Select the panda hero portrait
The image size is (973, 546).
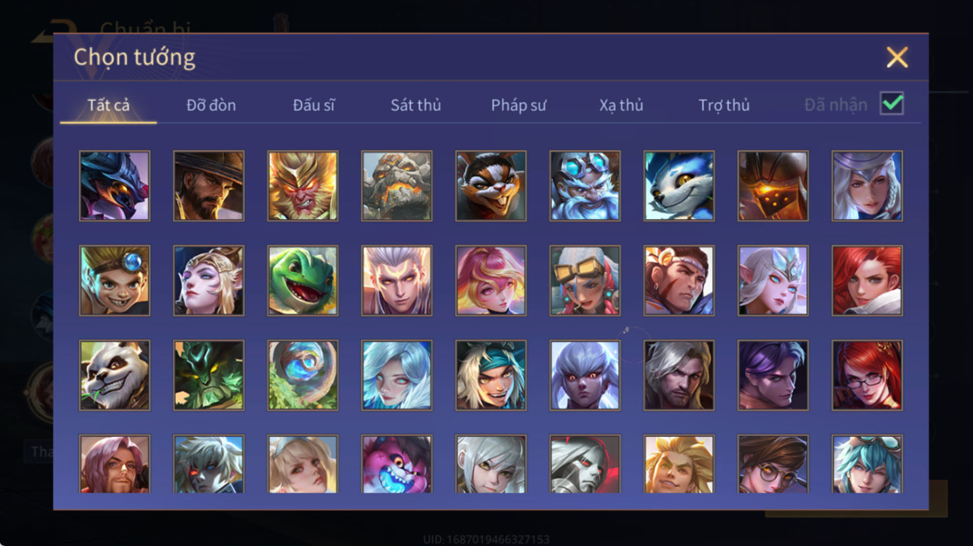coord(115,375)
